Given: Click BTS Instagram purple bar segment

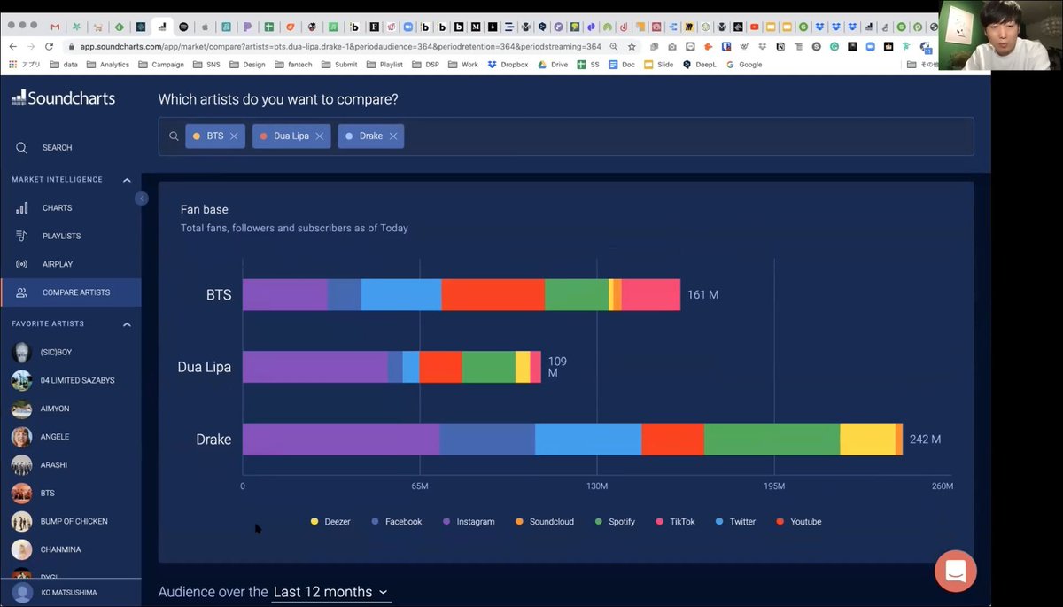Looking at the screenshot, I should (x=285, y=294).
